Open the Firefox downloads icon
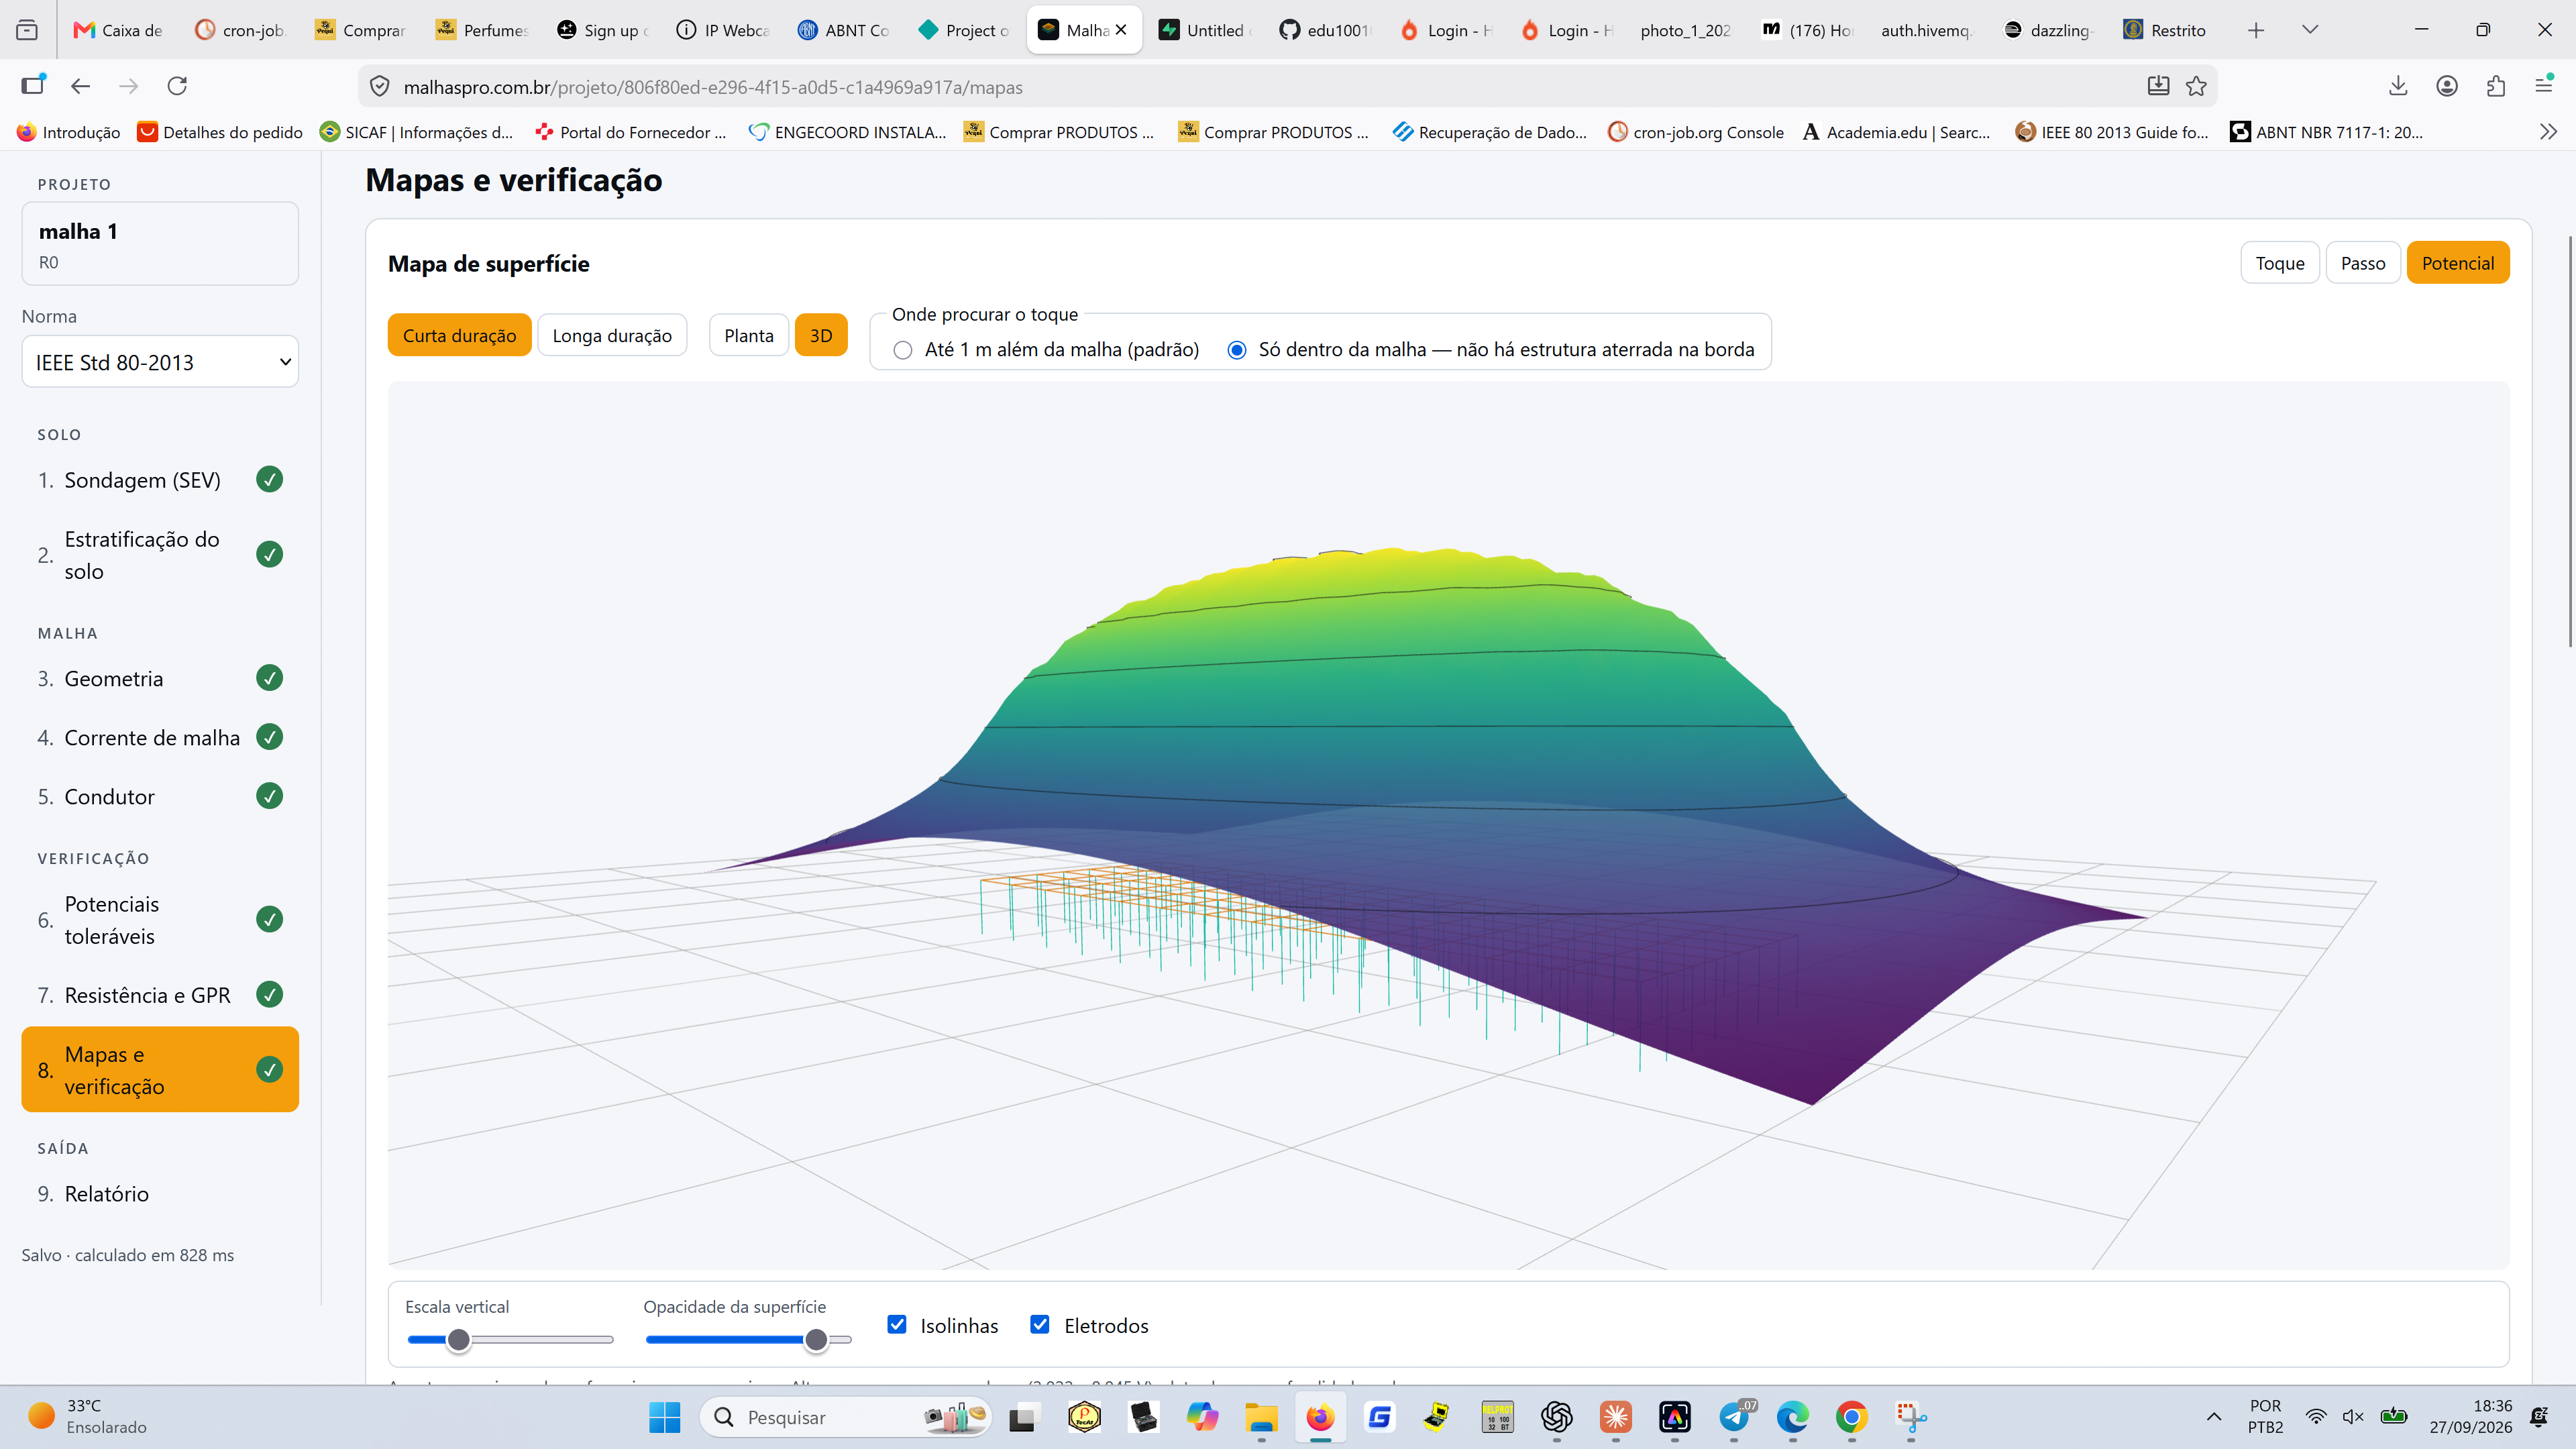The image size is (2576, 1449). [x=2398, y=86]
